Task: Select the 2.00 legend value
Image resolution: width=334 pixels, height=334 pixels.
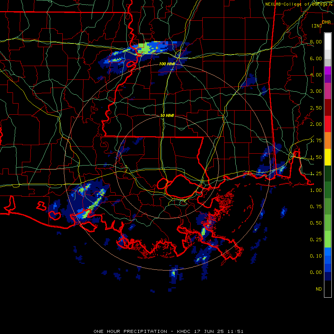Action: [x=316, y=124]
